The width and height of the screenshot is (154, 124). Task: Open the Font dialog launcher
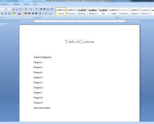(x=22, y=17)
